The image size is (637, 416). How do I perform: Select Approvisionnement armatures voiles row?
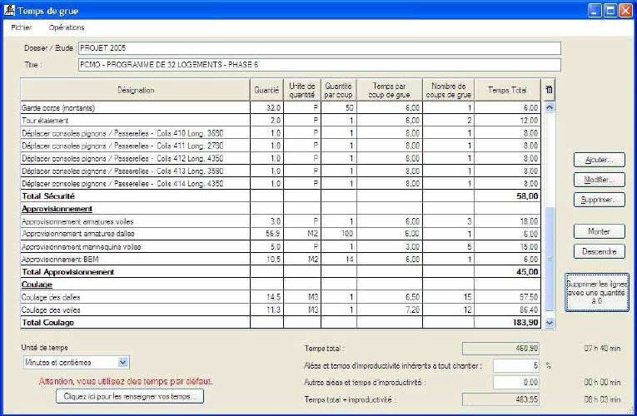coord(281,221)
